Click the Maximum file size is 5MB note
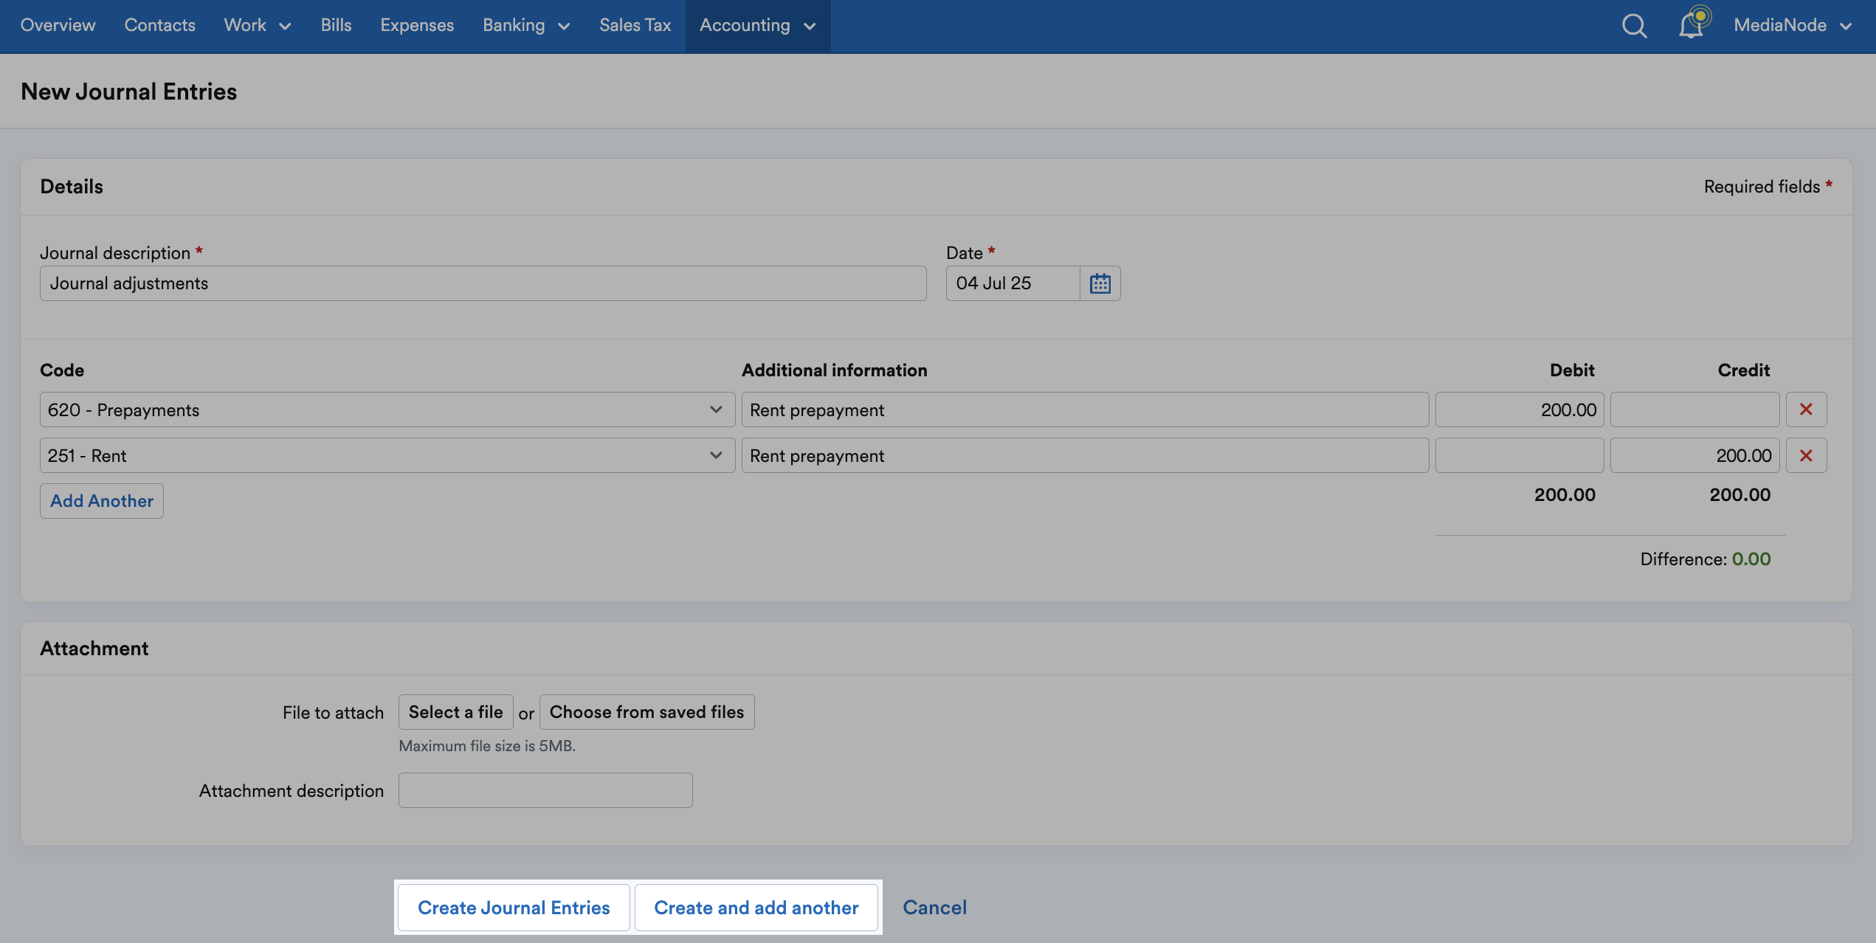The width and height of the screenshot is (1876, 943). 487,746
